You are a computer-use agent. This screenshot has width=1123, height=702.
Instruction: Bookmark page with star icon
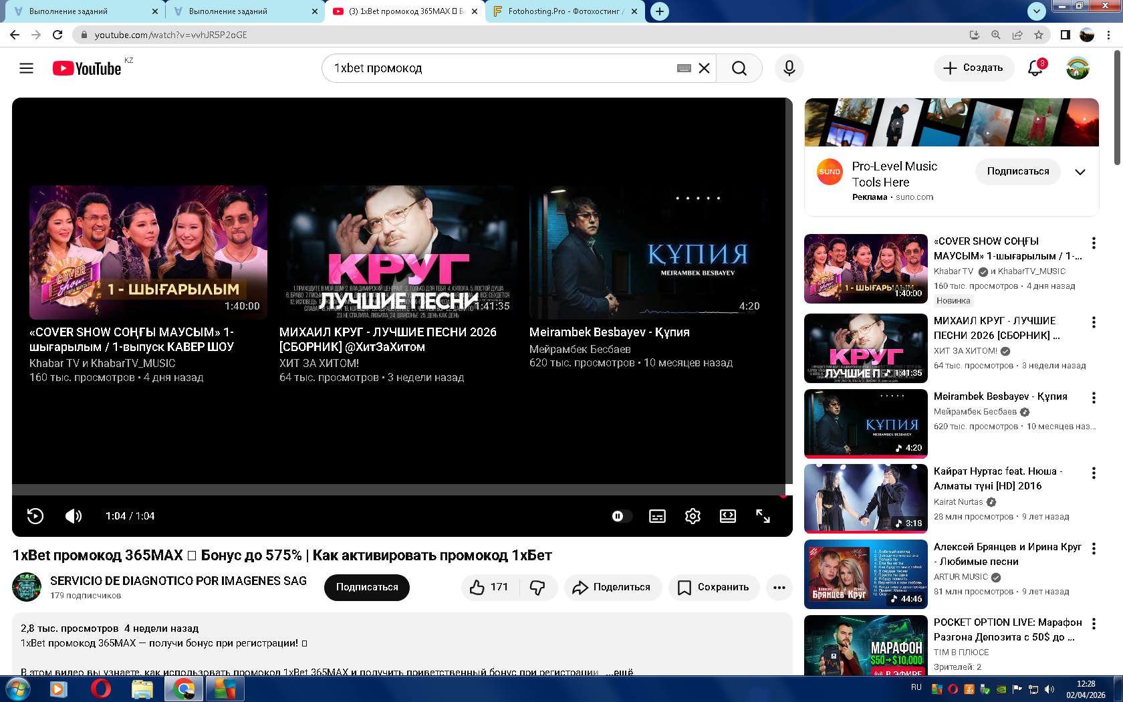[x=1039, y=35]
